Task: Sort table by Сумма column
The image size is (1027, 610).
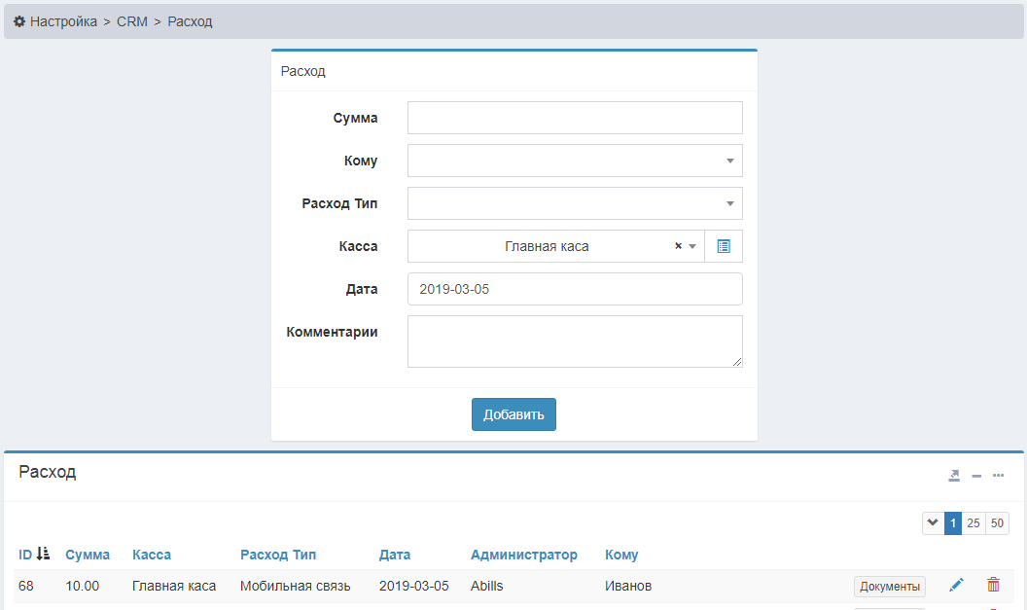Action: pos(88,555)
